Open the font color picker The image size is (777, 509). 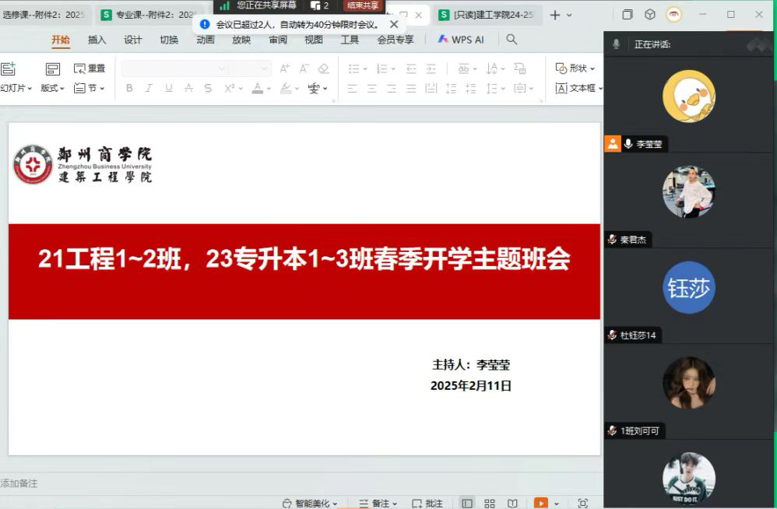click(258, 89)
